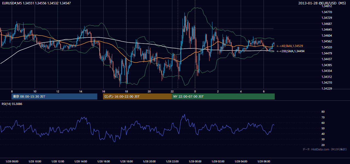The width and height of the screenshot is (350, 164).
Task: Click the 1.34729 price axis value
Action: (x=327, y=18)
